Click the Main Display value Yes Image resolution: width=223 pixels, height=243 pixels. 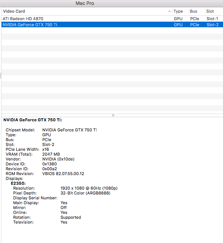coord(64,203)
